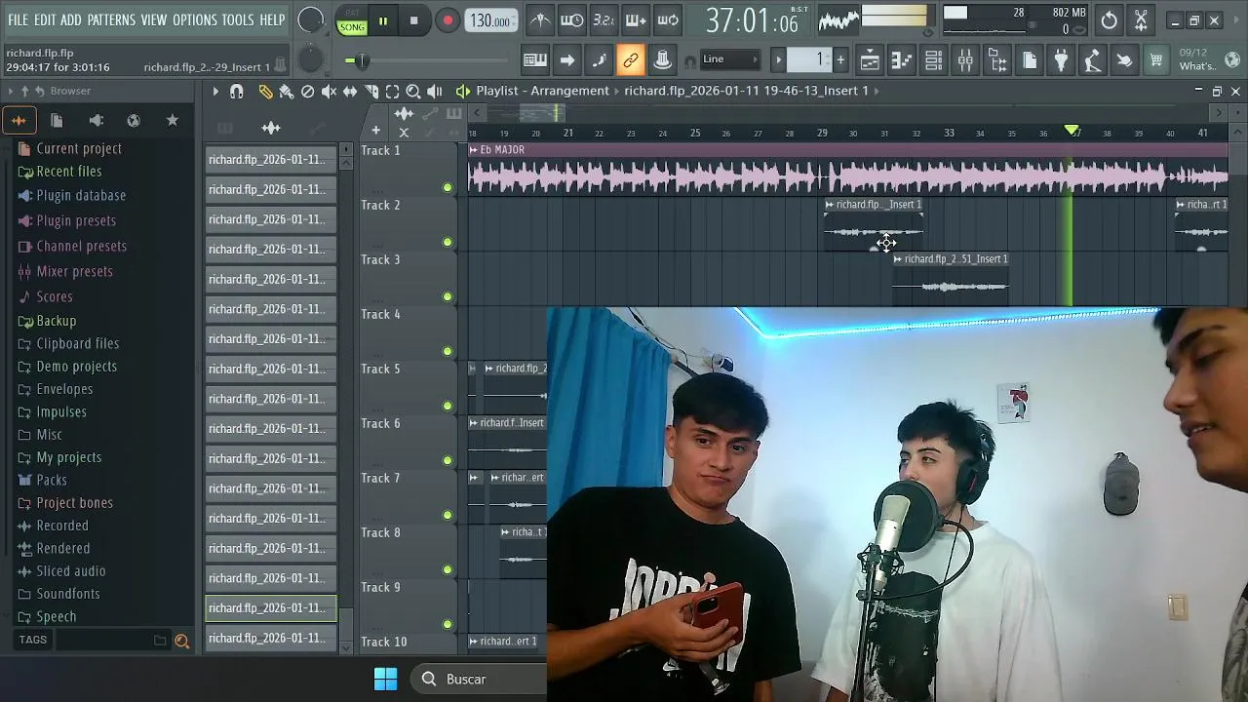1248x702 pixels.
Task: Open the FILE menu
Action: [18, 19]
